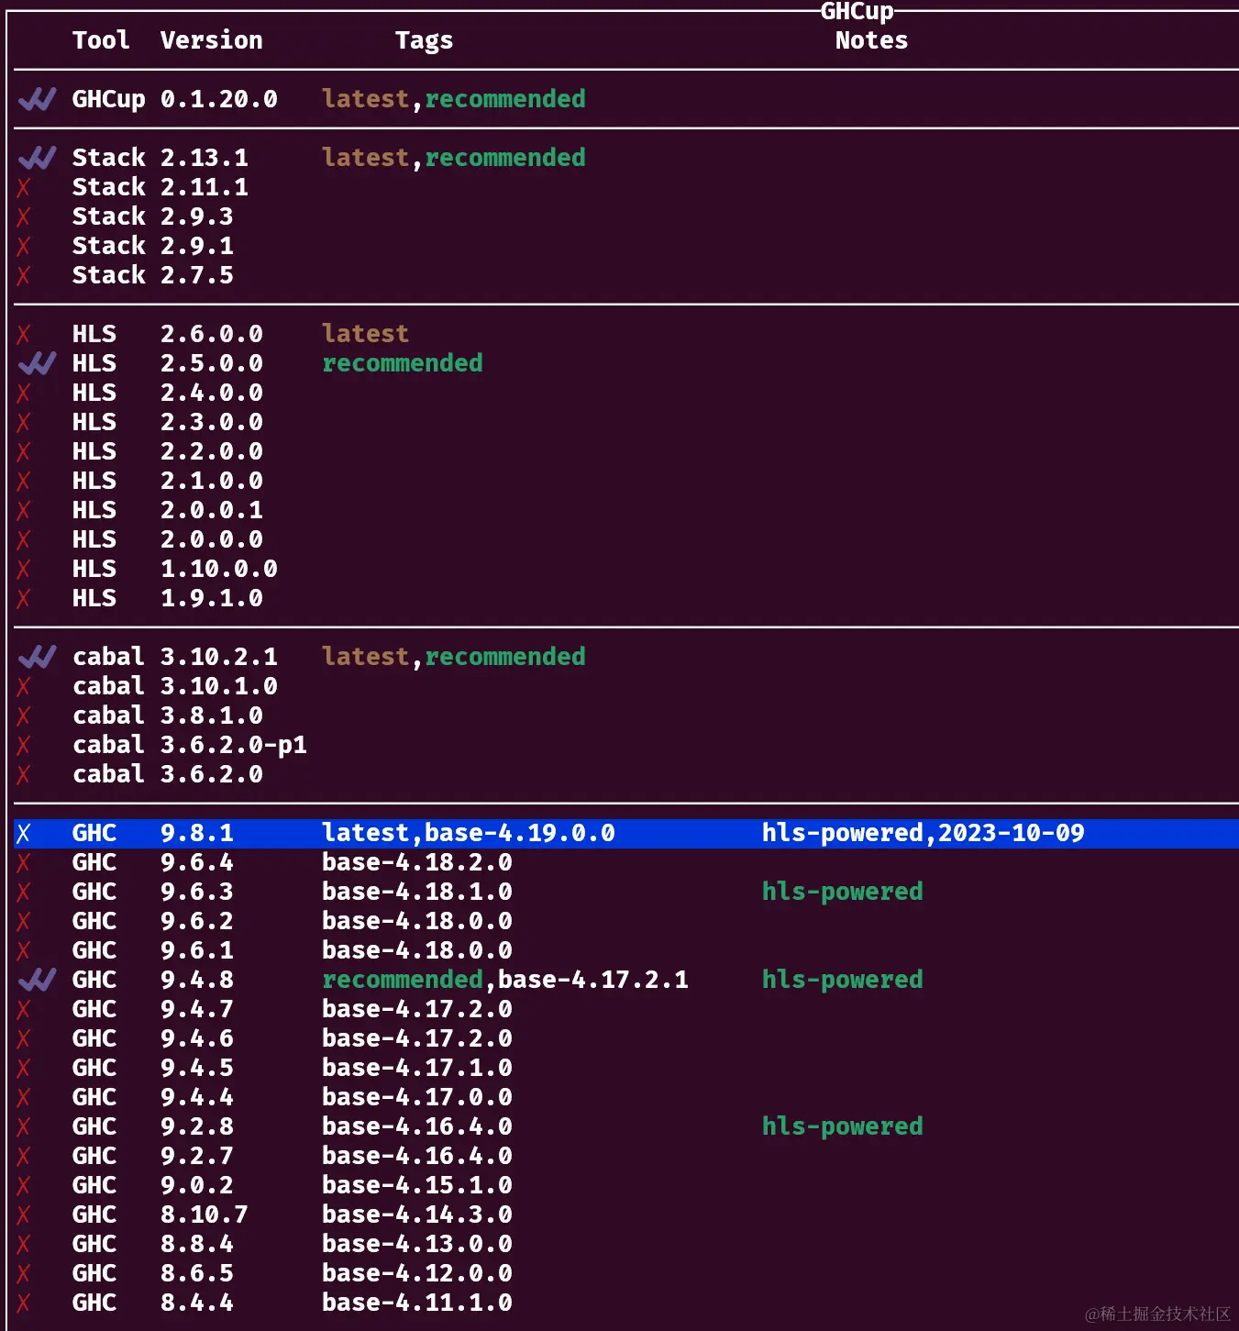Viewport: 1239px width, 1331px height.
Task: Click the red X beside GHC 8.4.4
Action: tap(24, 1303)
